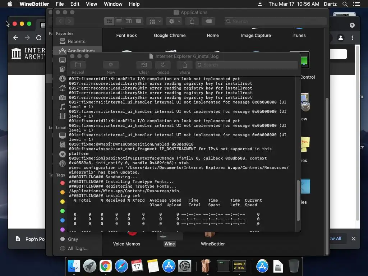The image size is (368, 276).
Task: Open the Chrome profile avatar
Action: tap(341, 38)
